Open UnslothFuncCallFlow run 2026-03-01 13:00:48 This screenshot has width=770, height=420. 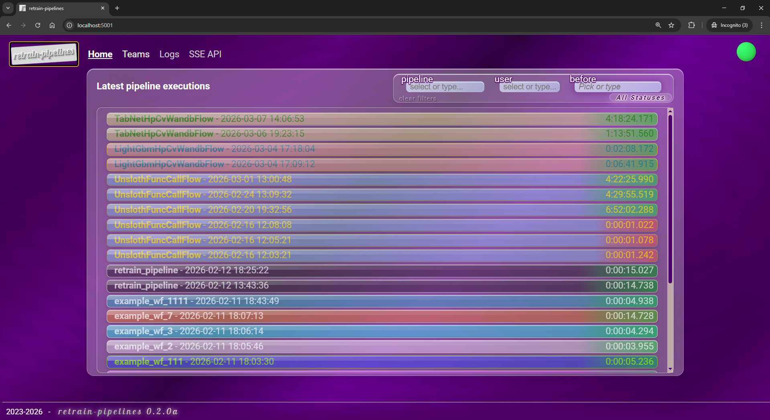[382, 180]
